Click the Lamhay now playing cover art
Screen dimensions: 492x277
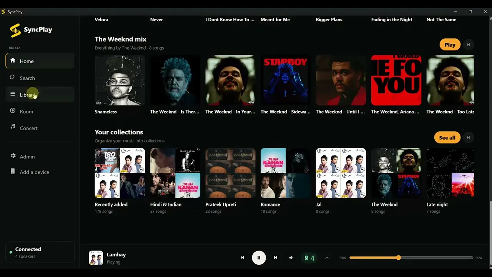[96, 258]
